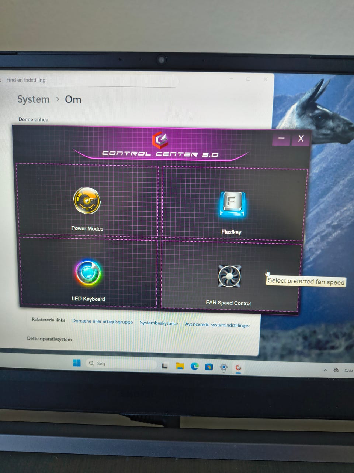The width and height of the screenshot is (354, 473).
Task: Expand hidden system tray icons chevron
Action: pyautogui.click(x=326, y=370)
